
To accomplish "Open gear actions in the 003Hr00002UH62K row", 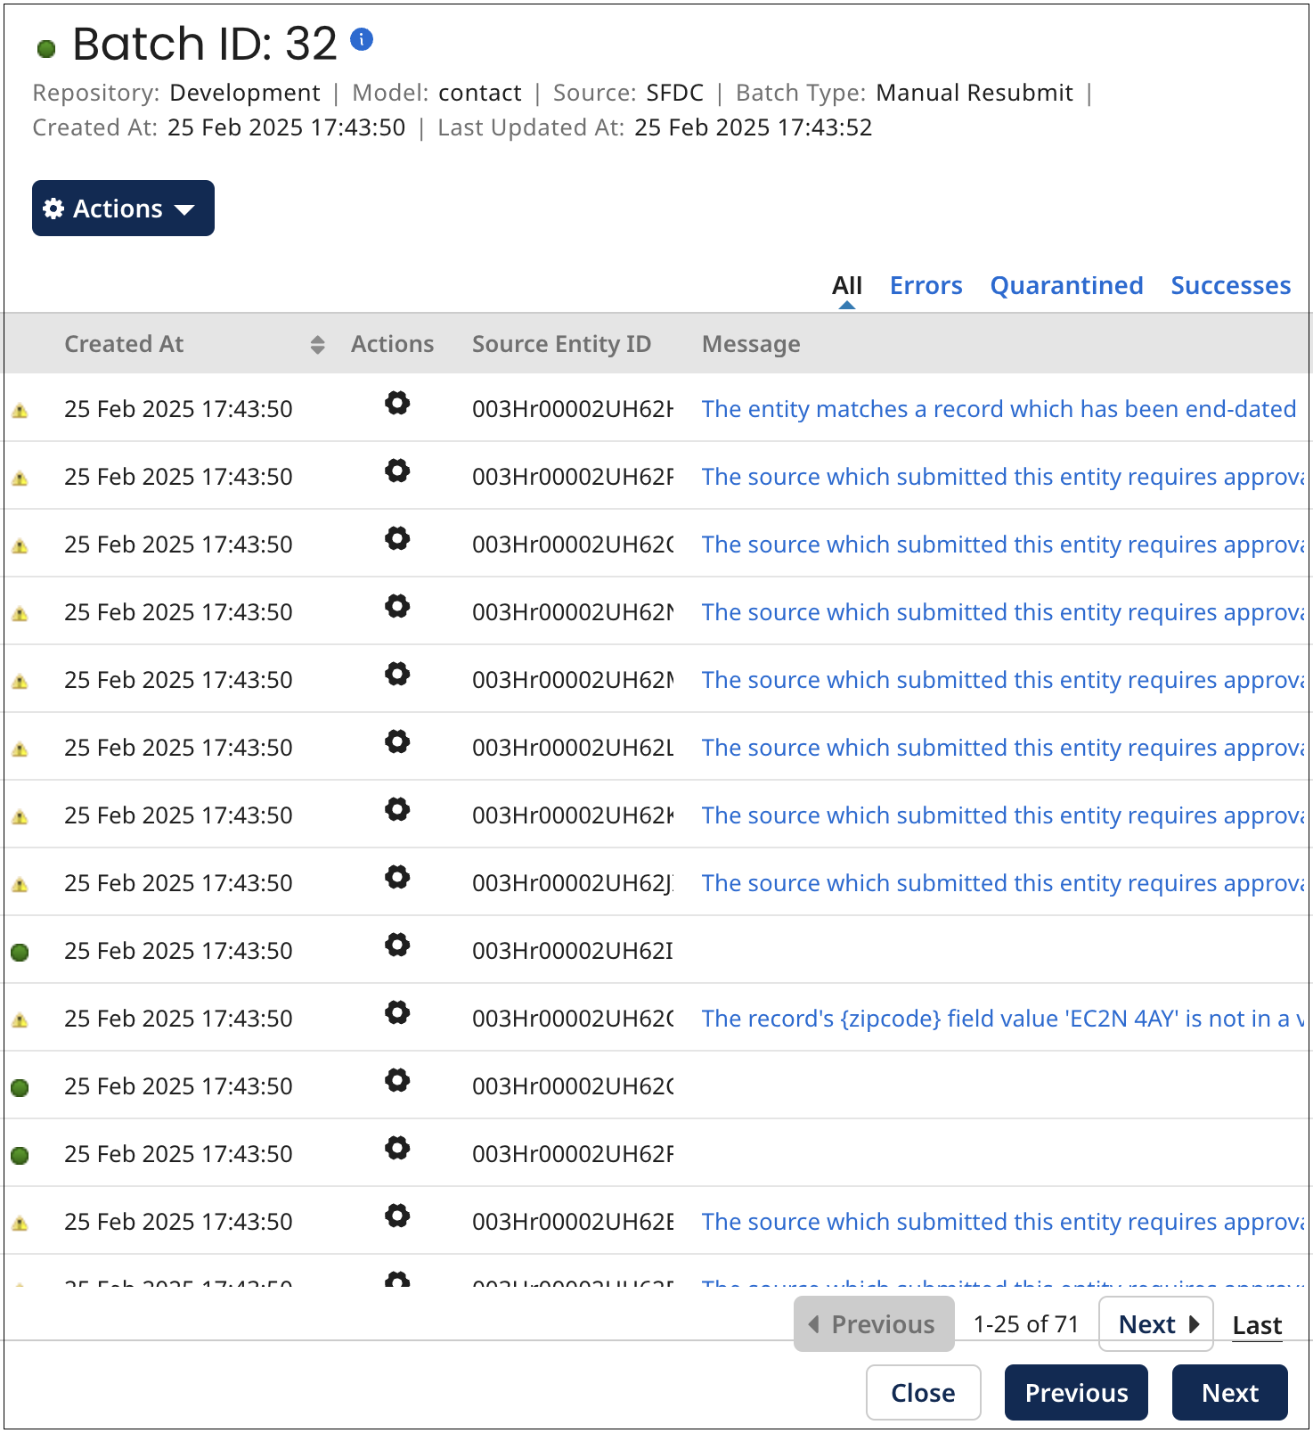I will (x=397, y=809).
